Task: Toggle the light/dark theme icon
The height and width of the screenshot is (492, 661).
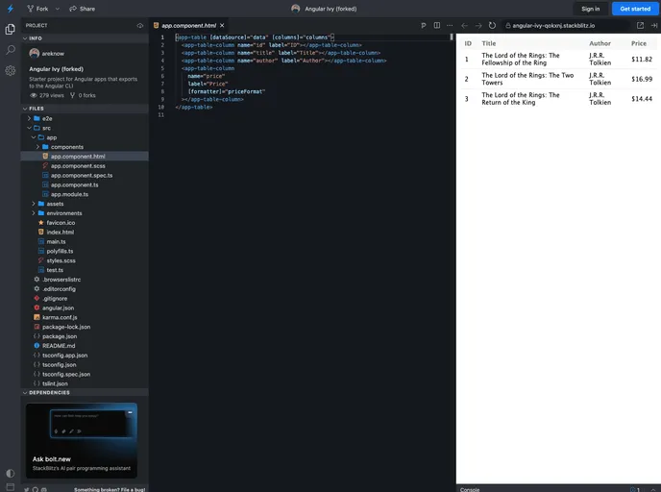Action: (10, 473)
